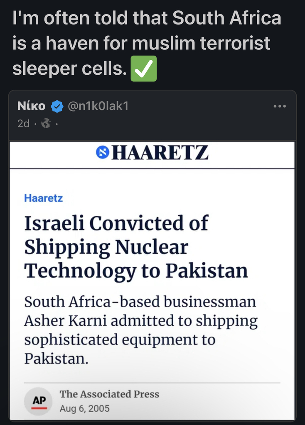Open the Israeli Convicted headline
Image resolution: width=305 pixels, height=425 pixels.
[x=136, y=247]
